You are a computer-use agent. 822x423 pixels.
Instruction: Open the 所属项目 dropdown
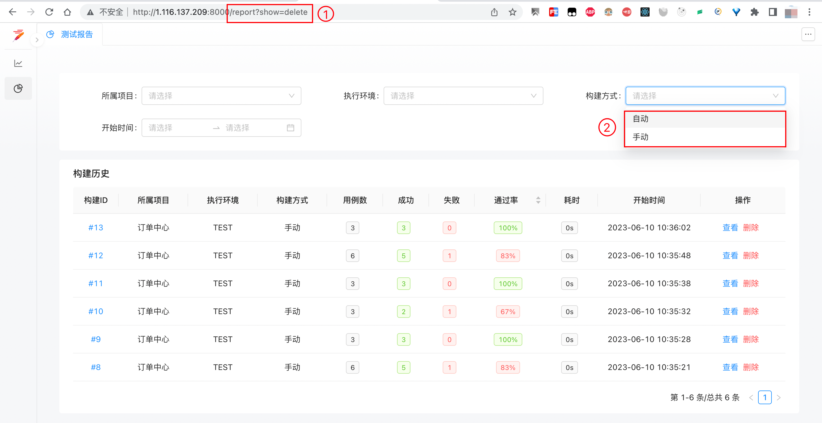tap(221, 95)
